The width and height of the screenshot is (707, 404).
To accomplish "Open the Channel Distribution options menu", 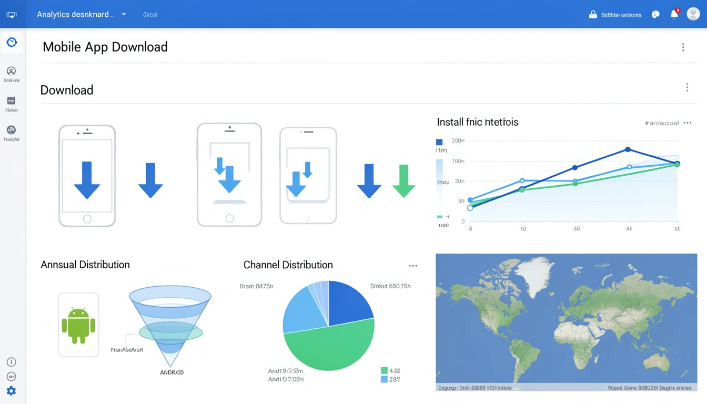I will click(413, 266).
